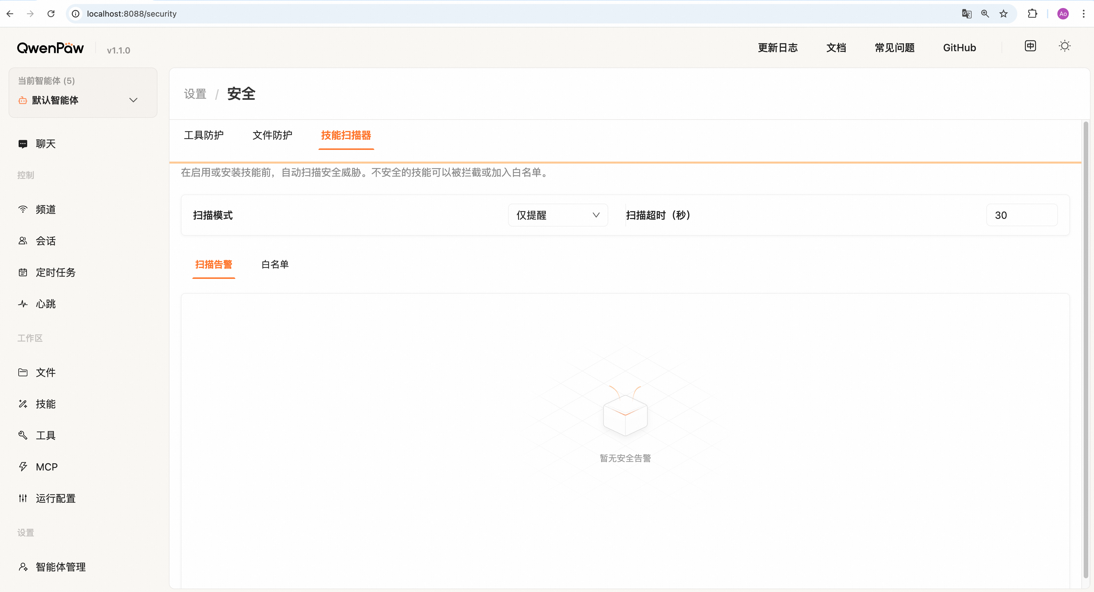Click the folder icon beside 文件
The width and height of the screenshot is (1094, 592).
tap(23, 372)
